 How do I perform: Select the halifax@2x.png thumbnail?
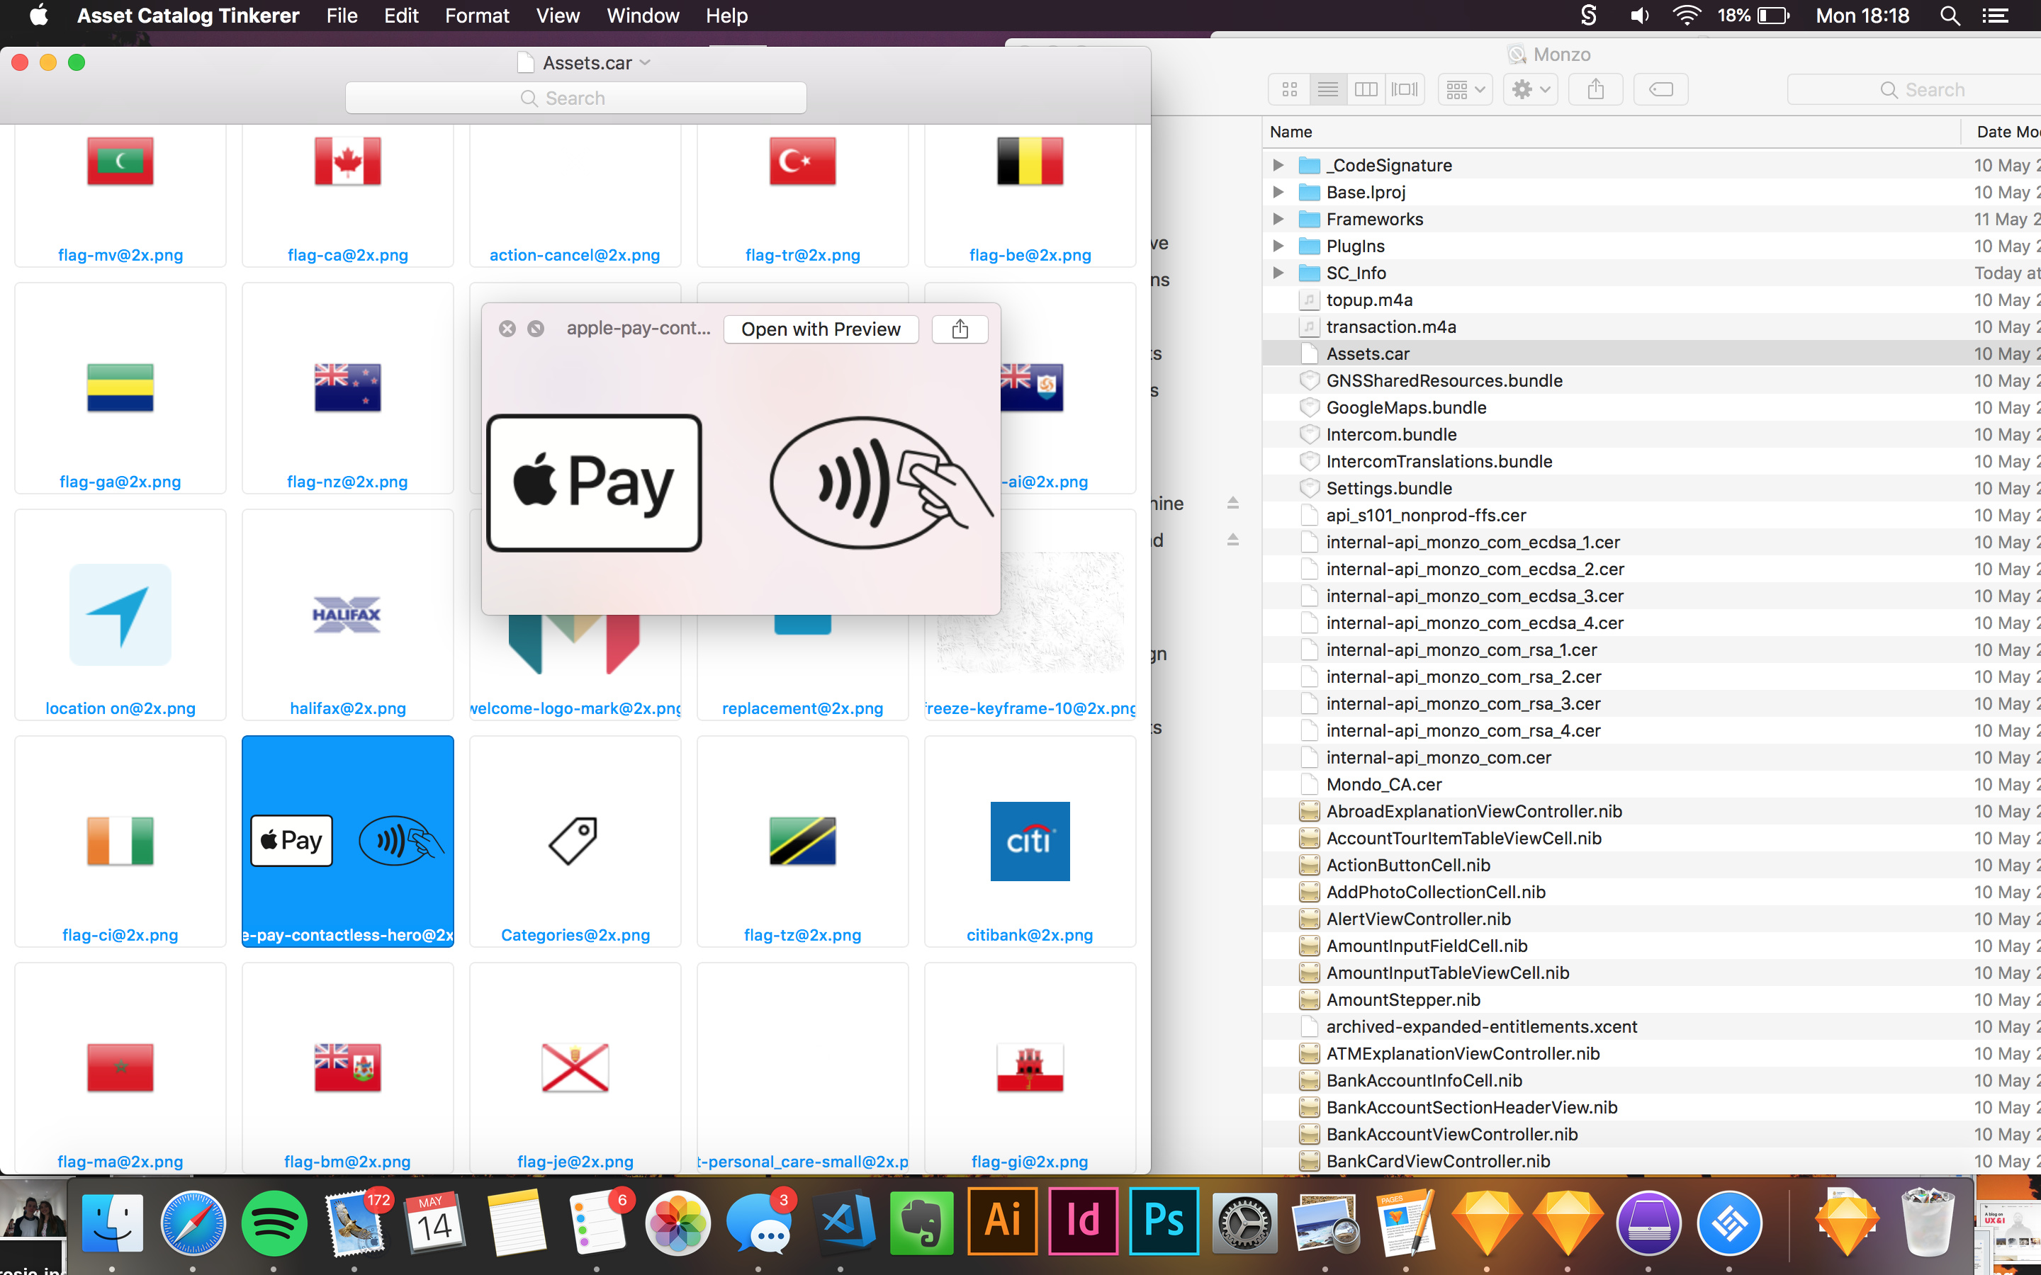point(347,615)
